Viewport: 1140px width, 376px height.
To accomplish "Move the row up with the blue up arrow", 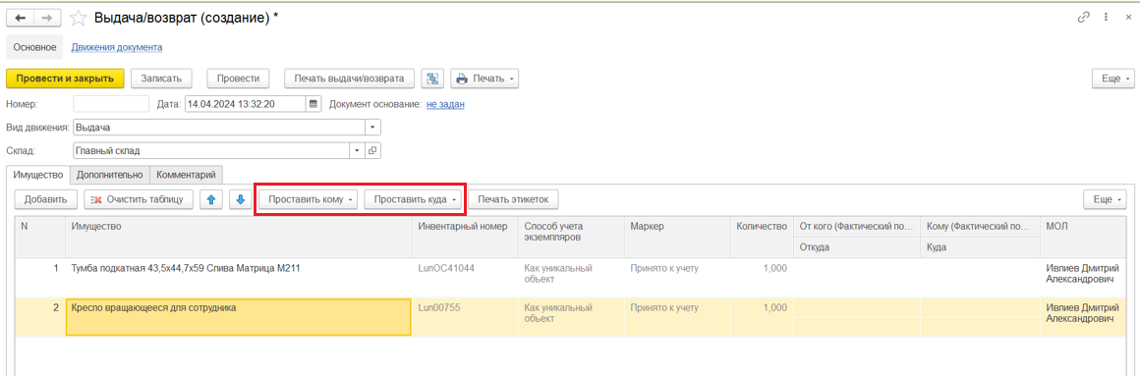I will point(211,199).
